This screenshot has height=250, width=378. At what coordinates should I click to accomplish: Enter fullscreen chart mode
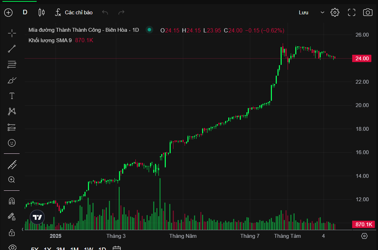tap(351, 13)
